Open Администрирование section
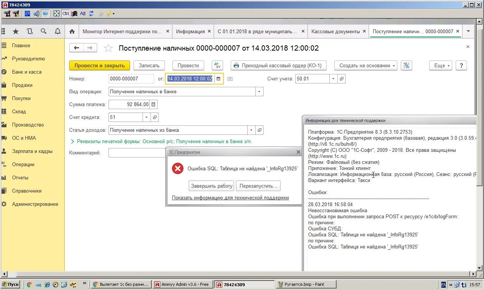Image resolution: width=484 pixels, height=290 pixels. (x=35, y=204)
